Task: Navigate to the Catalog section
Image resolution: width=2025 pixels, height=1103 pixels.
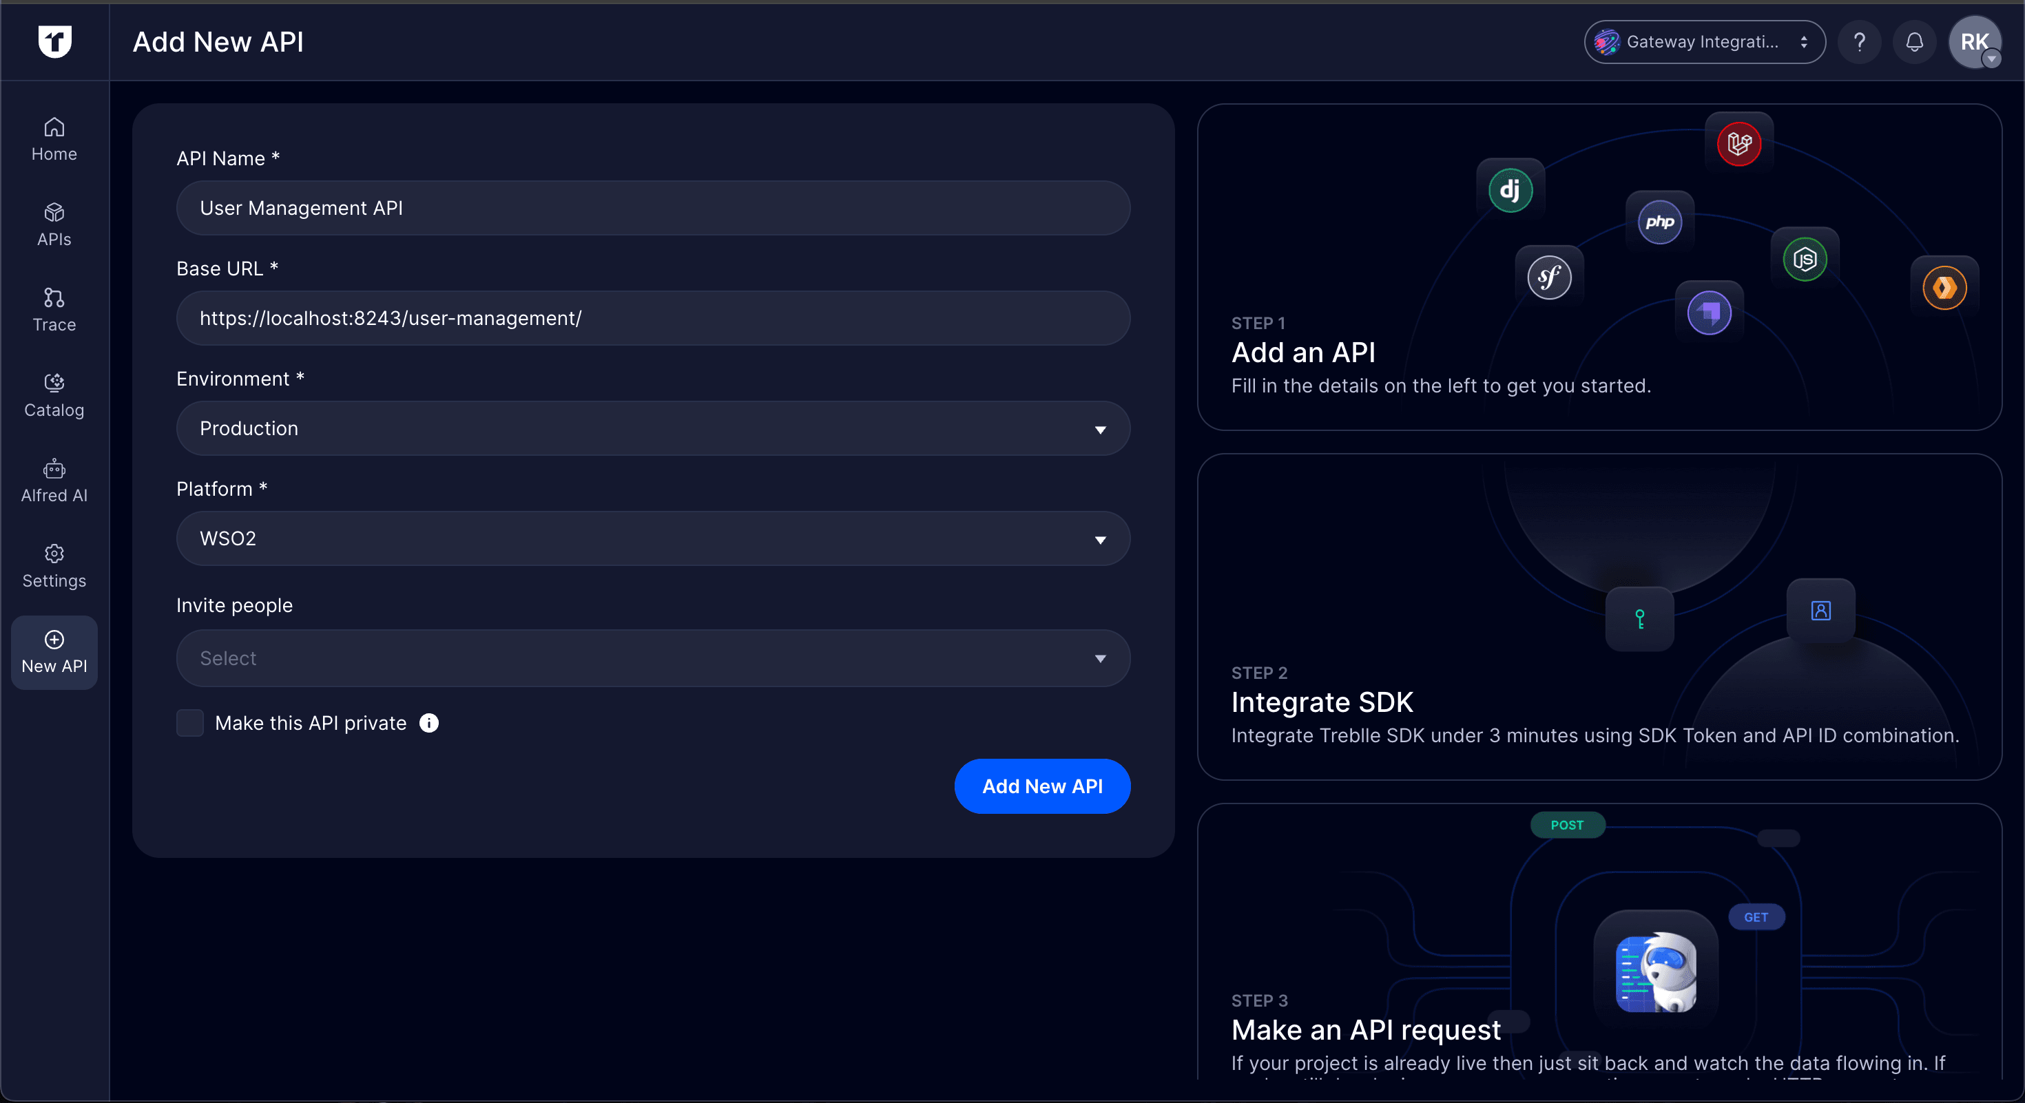Action: click(54, 395)
